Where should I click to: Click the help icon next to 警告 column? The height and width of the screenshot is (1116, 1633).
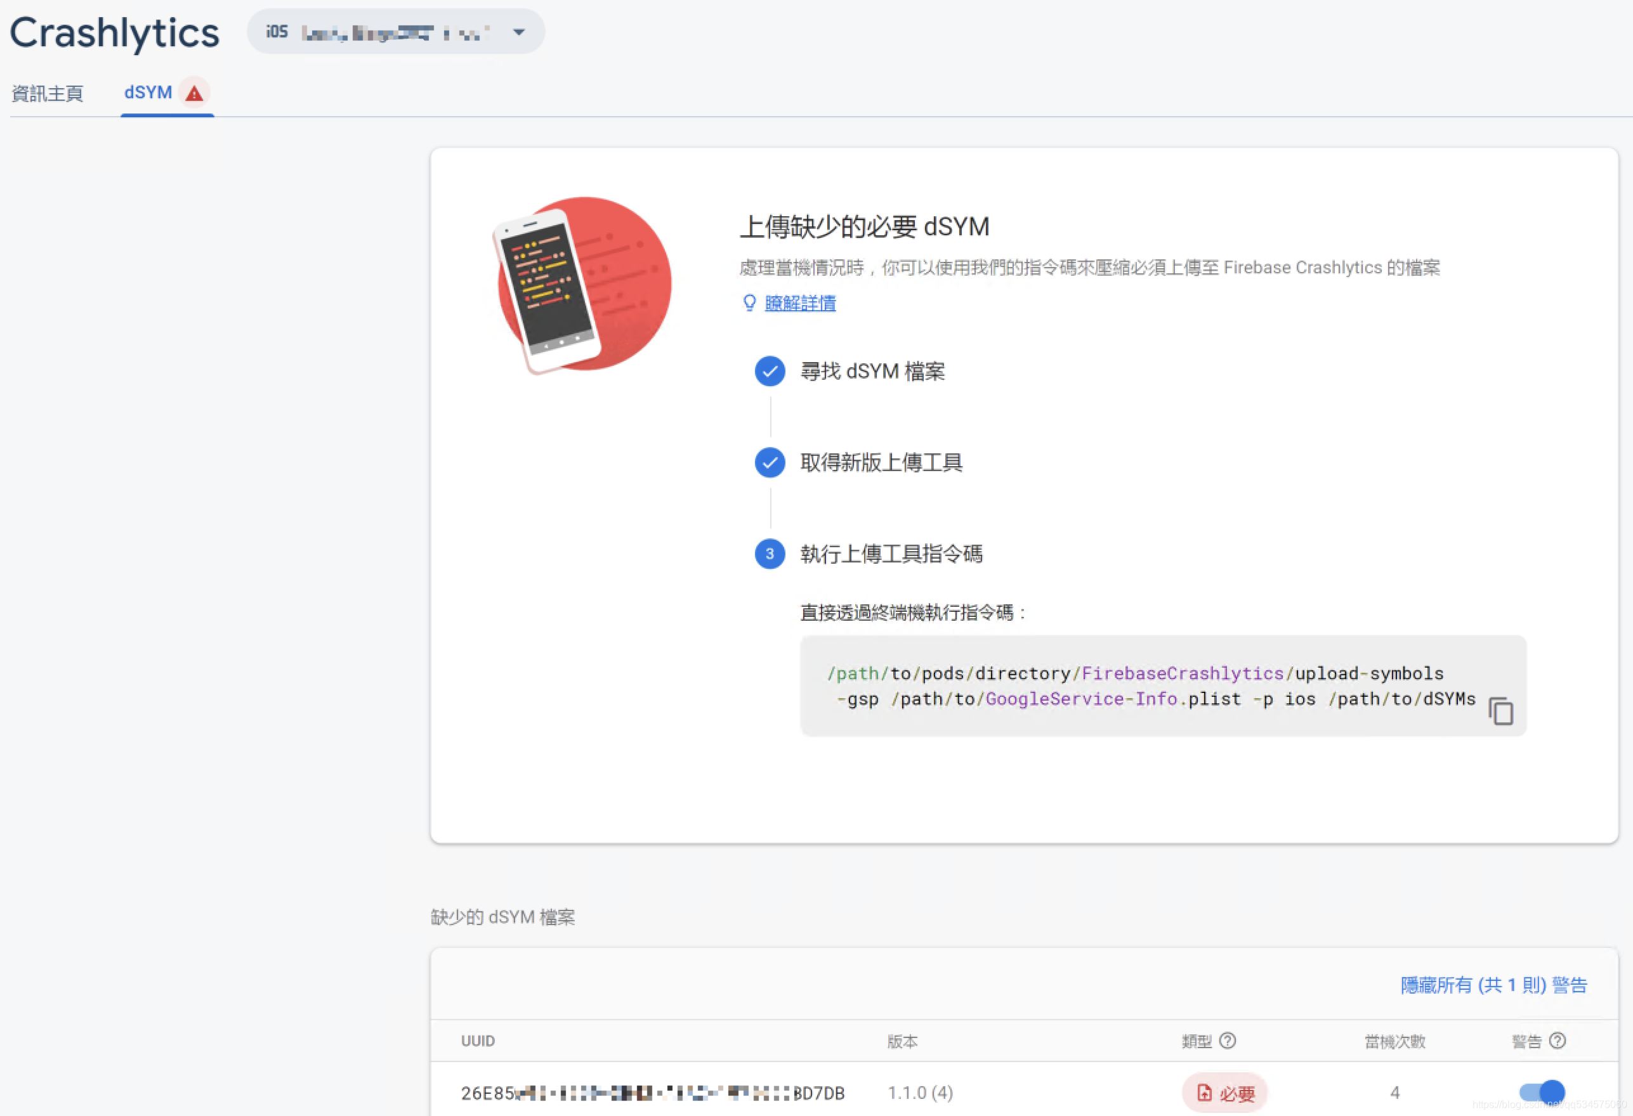point(1556,1040)
